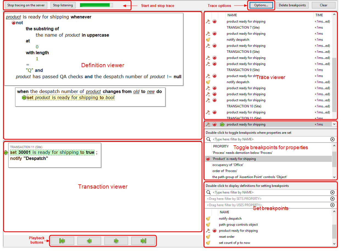This screenshot has height=251, width=341.
Task: Toggle breakpoint on 'Product' is ready for shipping
Action: [x=208, y=159]
